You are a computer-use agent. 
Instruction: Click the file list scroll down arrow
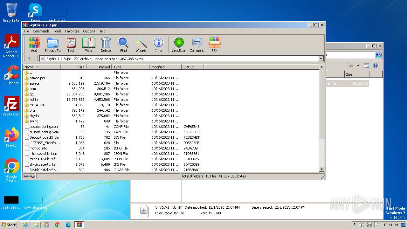(321, 170)
